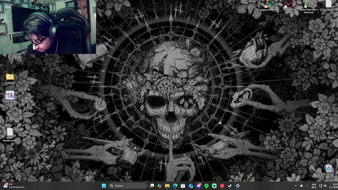Launch the VALORANT desktop shortcut
Viewport: 338px width, 190px height.
tap(289, 6)
